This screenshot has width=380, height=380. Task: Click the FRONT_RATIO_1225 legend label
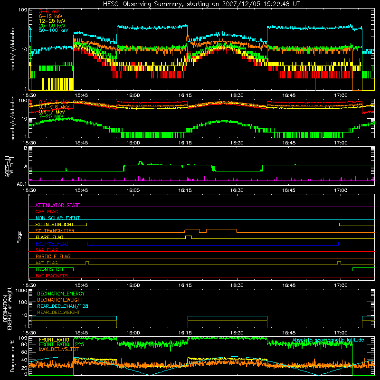point(62,344)
